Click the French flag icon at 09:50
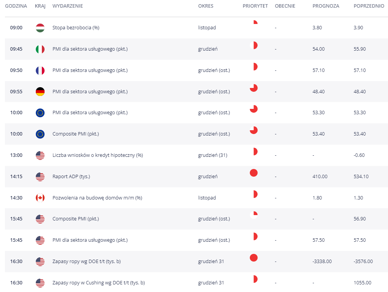This screenshot has height=292, width=388. pyautogui.click(x=40, y=70)
